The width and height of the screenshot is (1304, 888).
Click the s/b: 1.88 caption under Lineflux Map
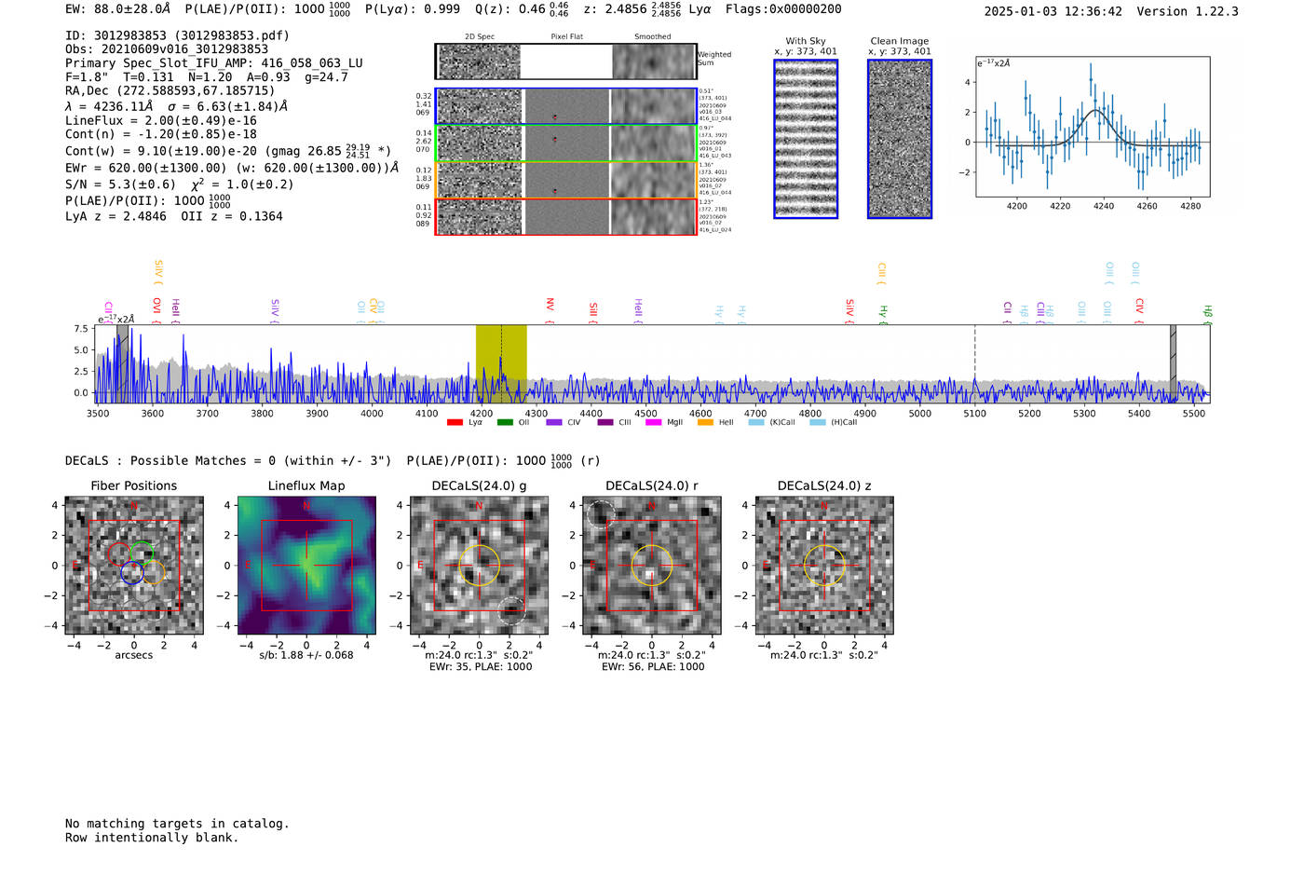[306, 655]
